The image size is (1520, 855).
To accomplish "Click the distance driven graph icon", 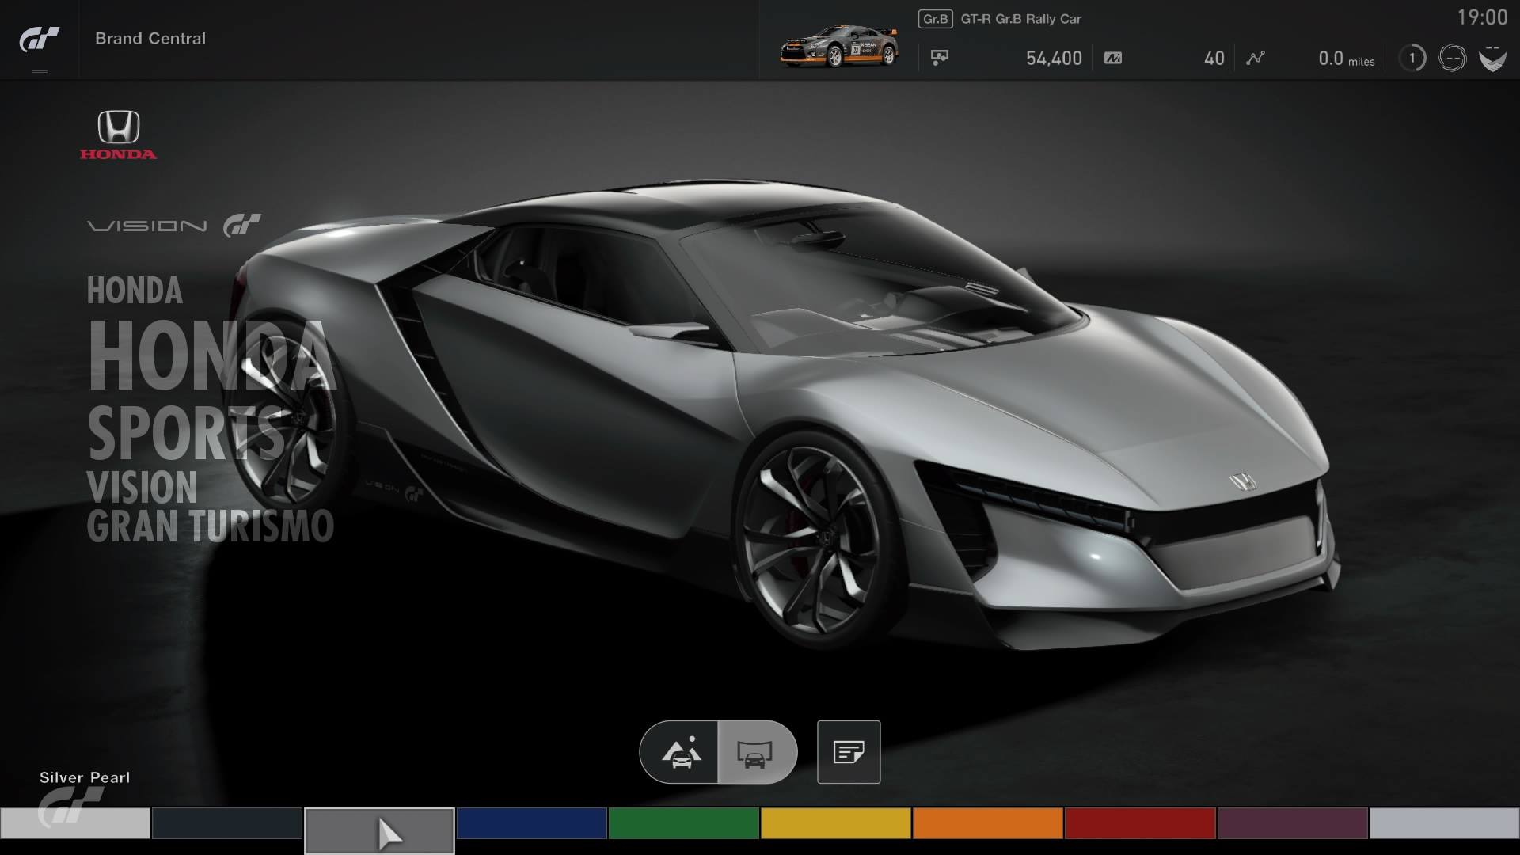I will 1255,58.
